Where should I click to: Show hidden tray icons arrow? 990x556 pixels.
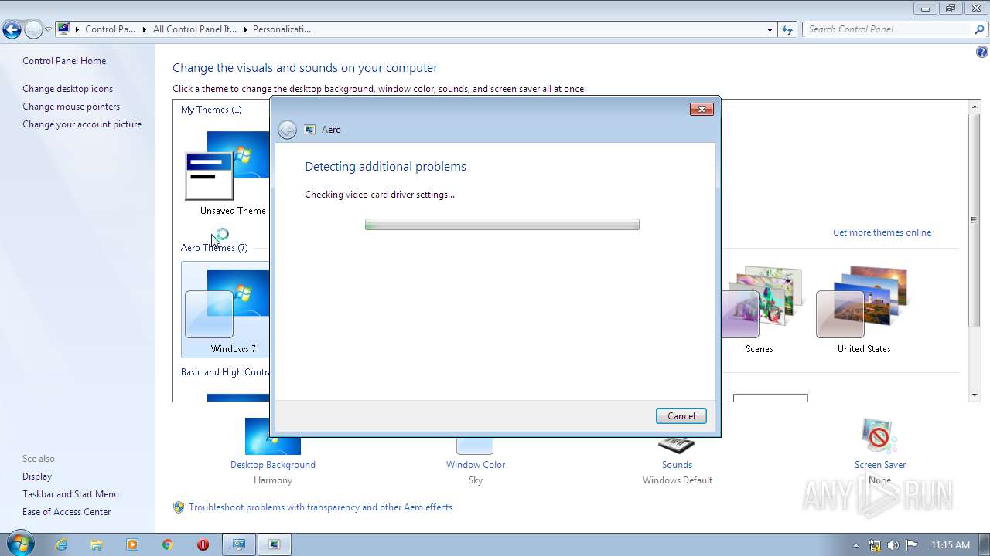855,545
